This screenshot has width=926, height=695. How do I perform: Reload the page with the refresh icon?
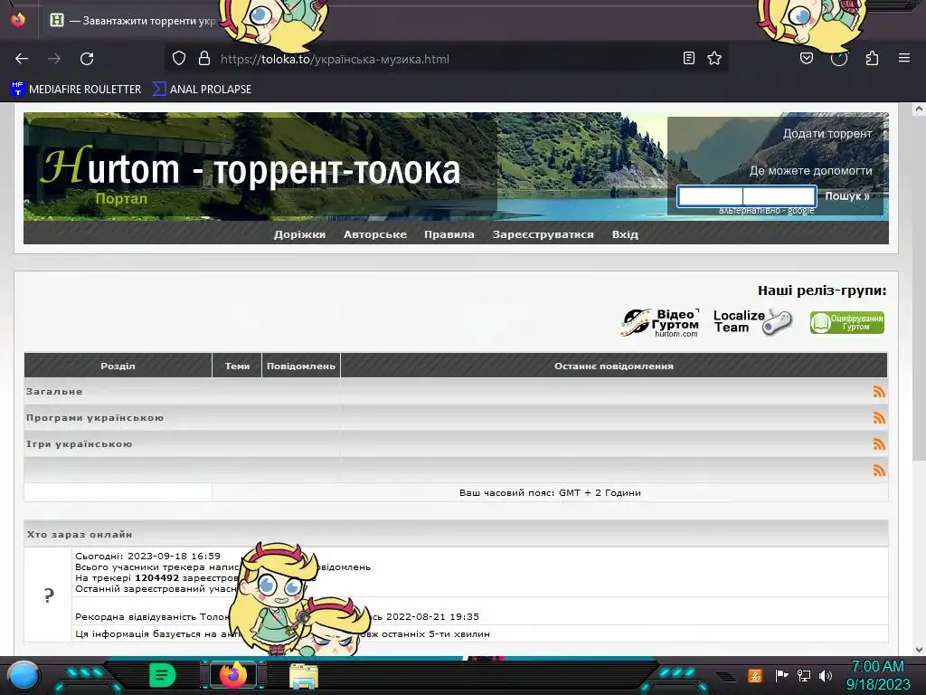tap(87, 59)
